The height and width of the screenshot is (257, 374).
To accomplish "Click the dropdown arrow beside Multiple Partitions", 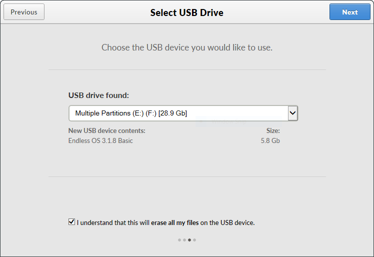I will 292,113.
